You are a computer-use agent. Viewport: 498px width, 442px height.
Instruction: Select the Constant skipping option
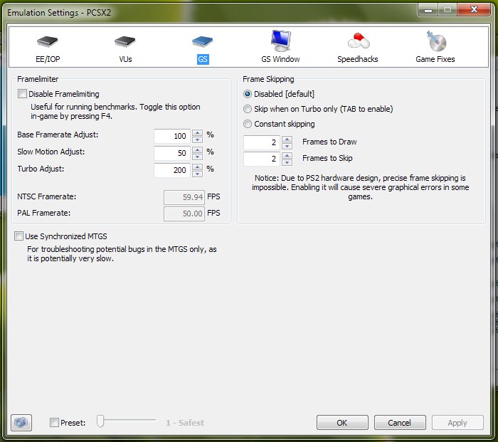pos(248,124)
